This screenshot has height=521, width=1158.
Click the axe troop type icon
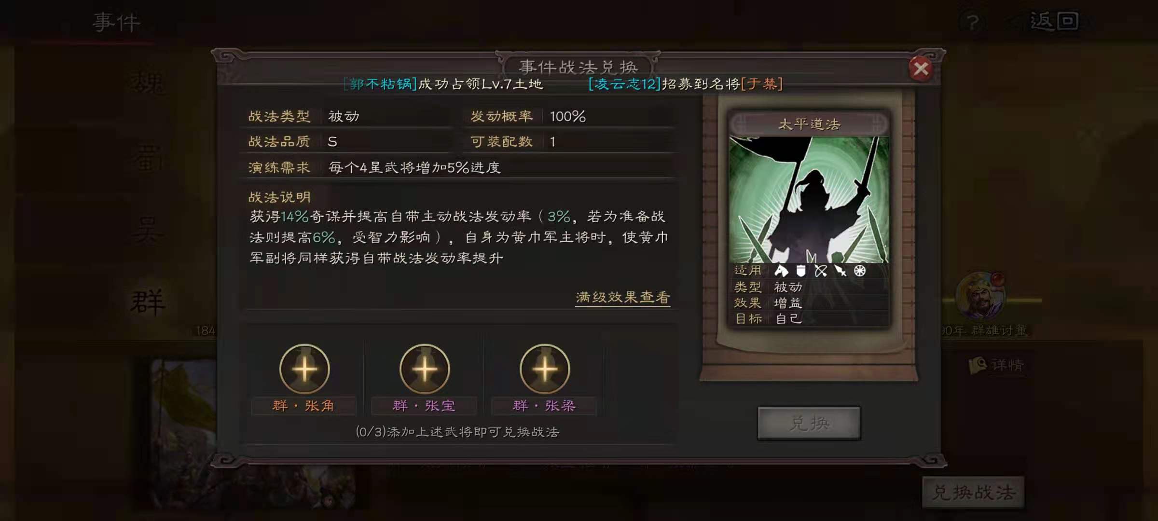(x=781, y=271)
